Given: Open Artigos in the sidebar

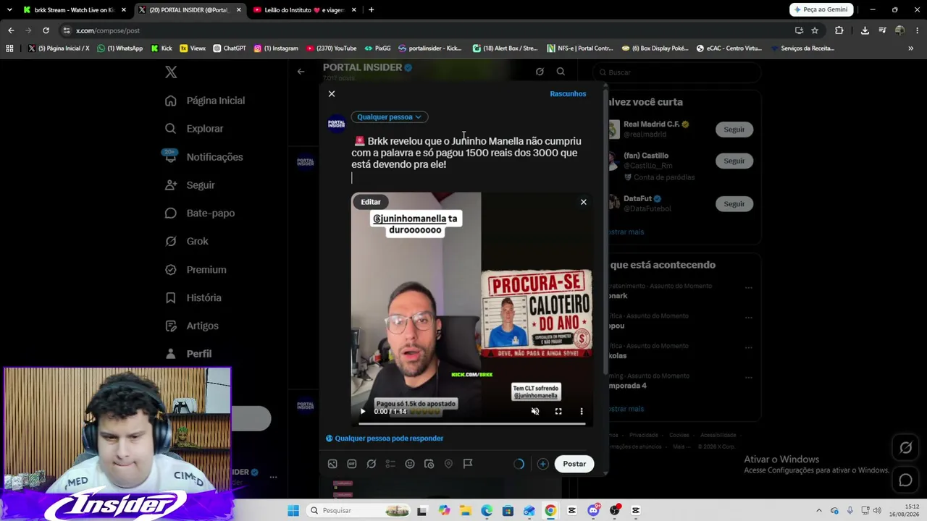Looking at the screenshot, I should tap(191, 326).
